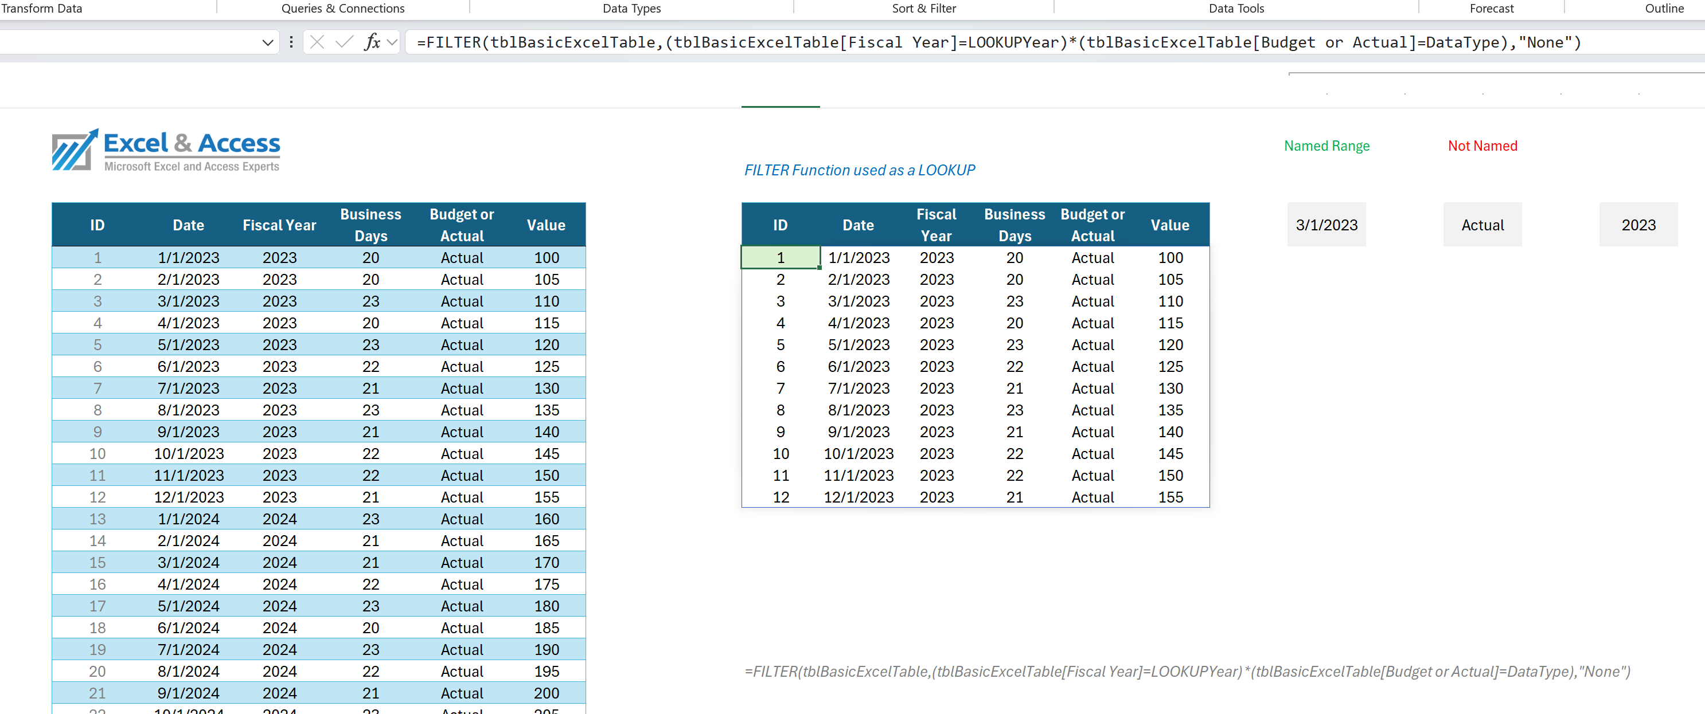The image size is (1705, 714).
Task: Click the Fiscal Year header in the left table
Action: point(279,225)
